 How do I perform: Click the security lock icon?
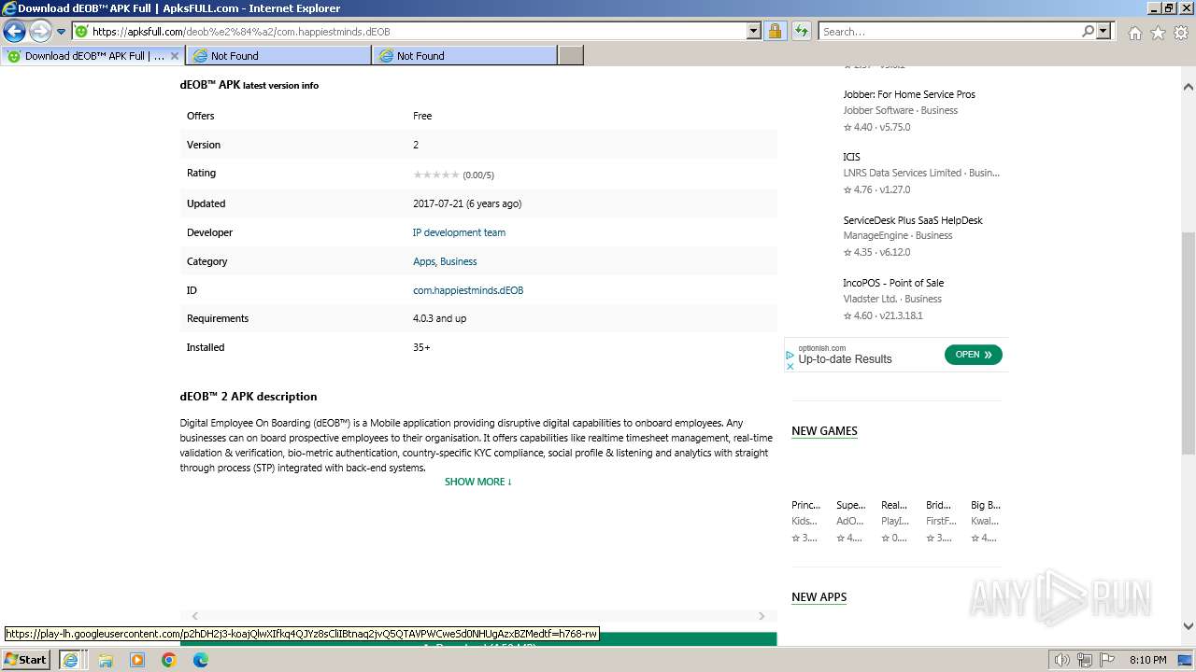coord(775,31)
